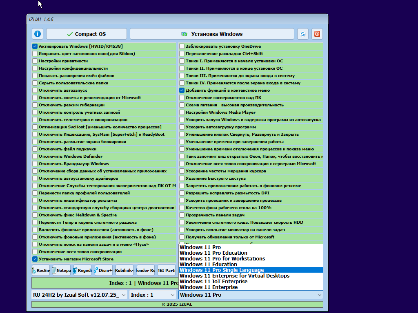Enable Настройки Windows Media Player
This screenshot has width=418, height=313.
[x=182, y=112]
